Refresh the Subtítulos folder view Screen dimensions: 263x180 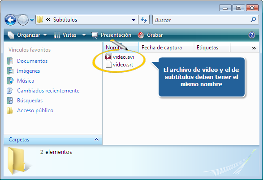pos(144,20)
